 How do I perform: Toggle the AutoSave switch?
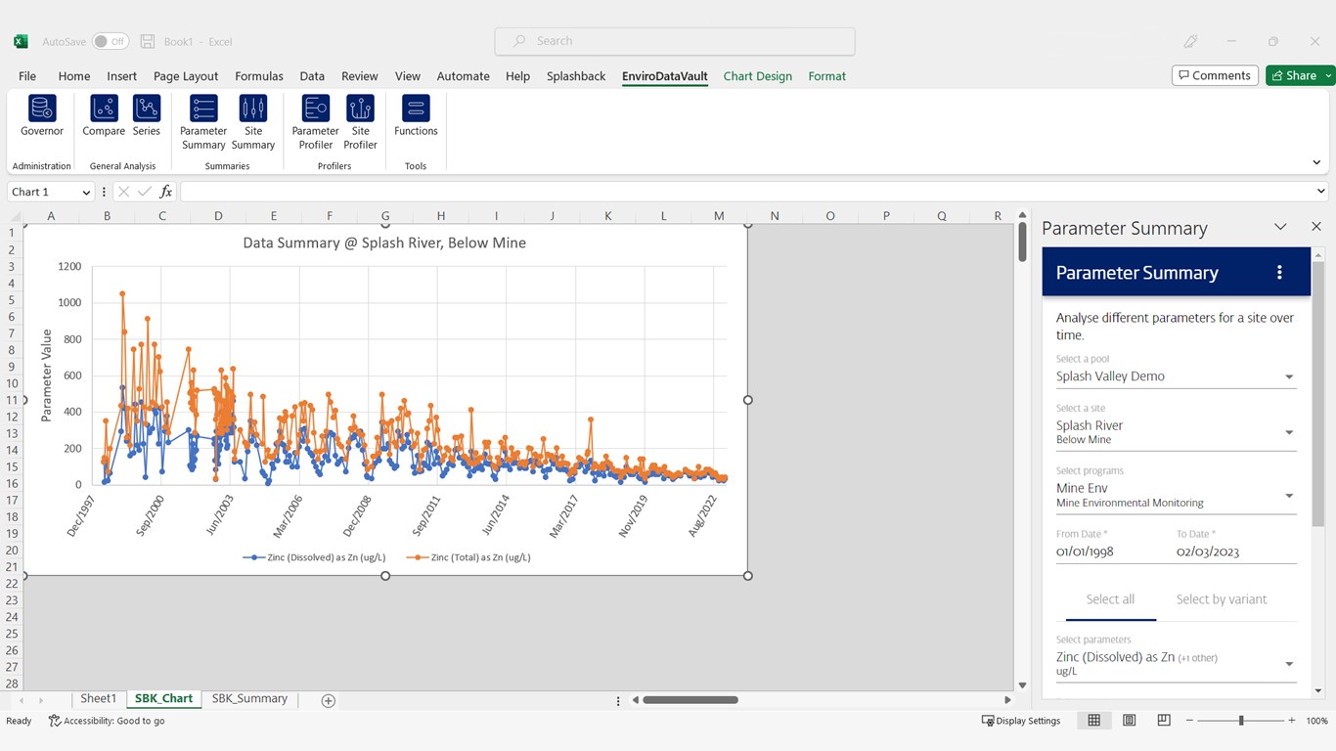tap(111, 41)
